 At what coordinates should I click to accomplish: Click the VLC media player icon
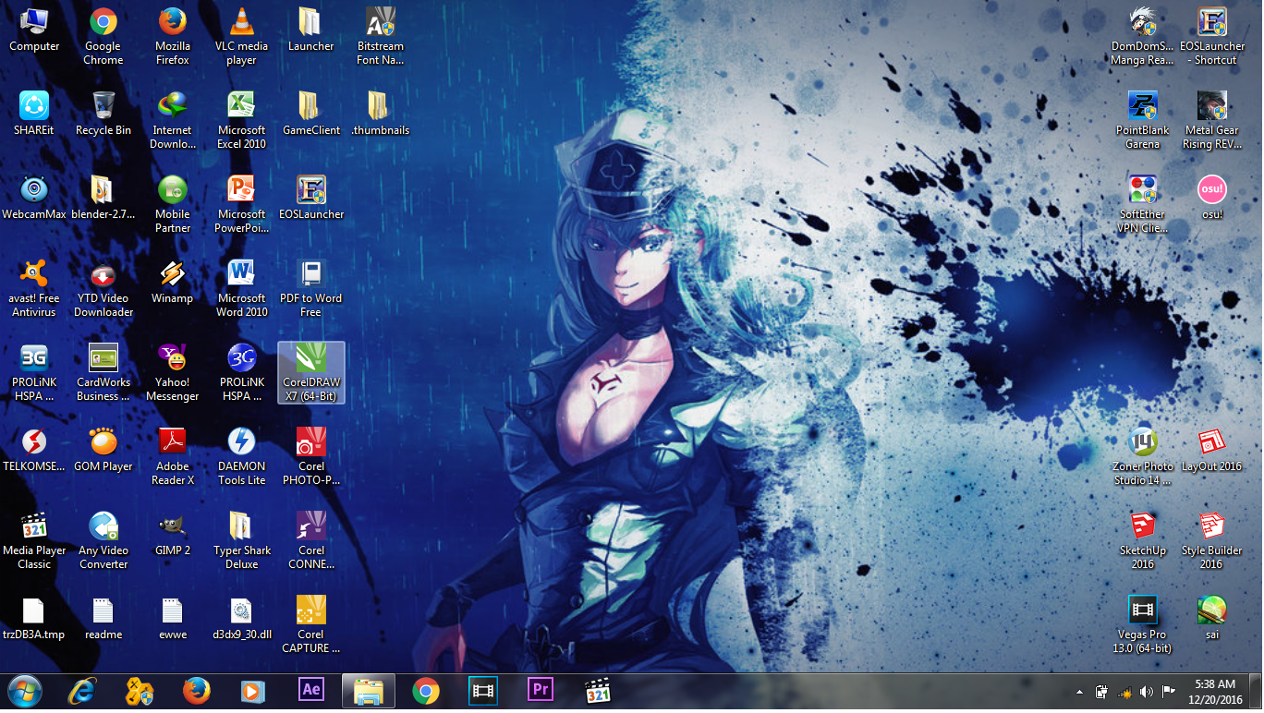(241, 37)
